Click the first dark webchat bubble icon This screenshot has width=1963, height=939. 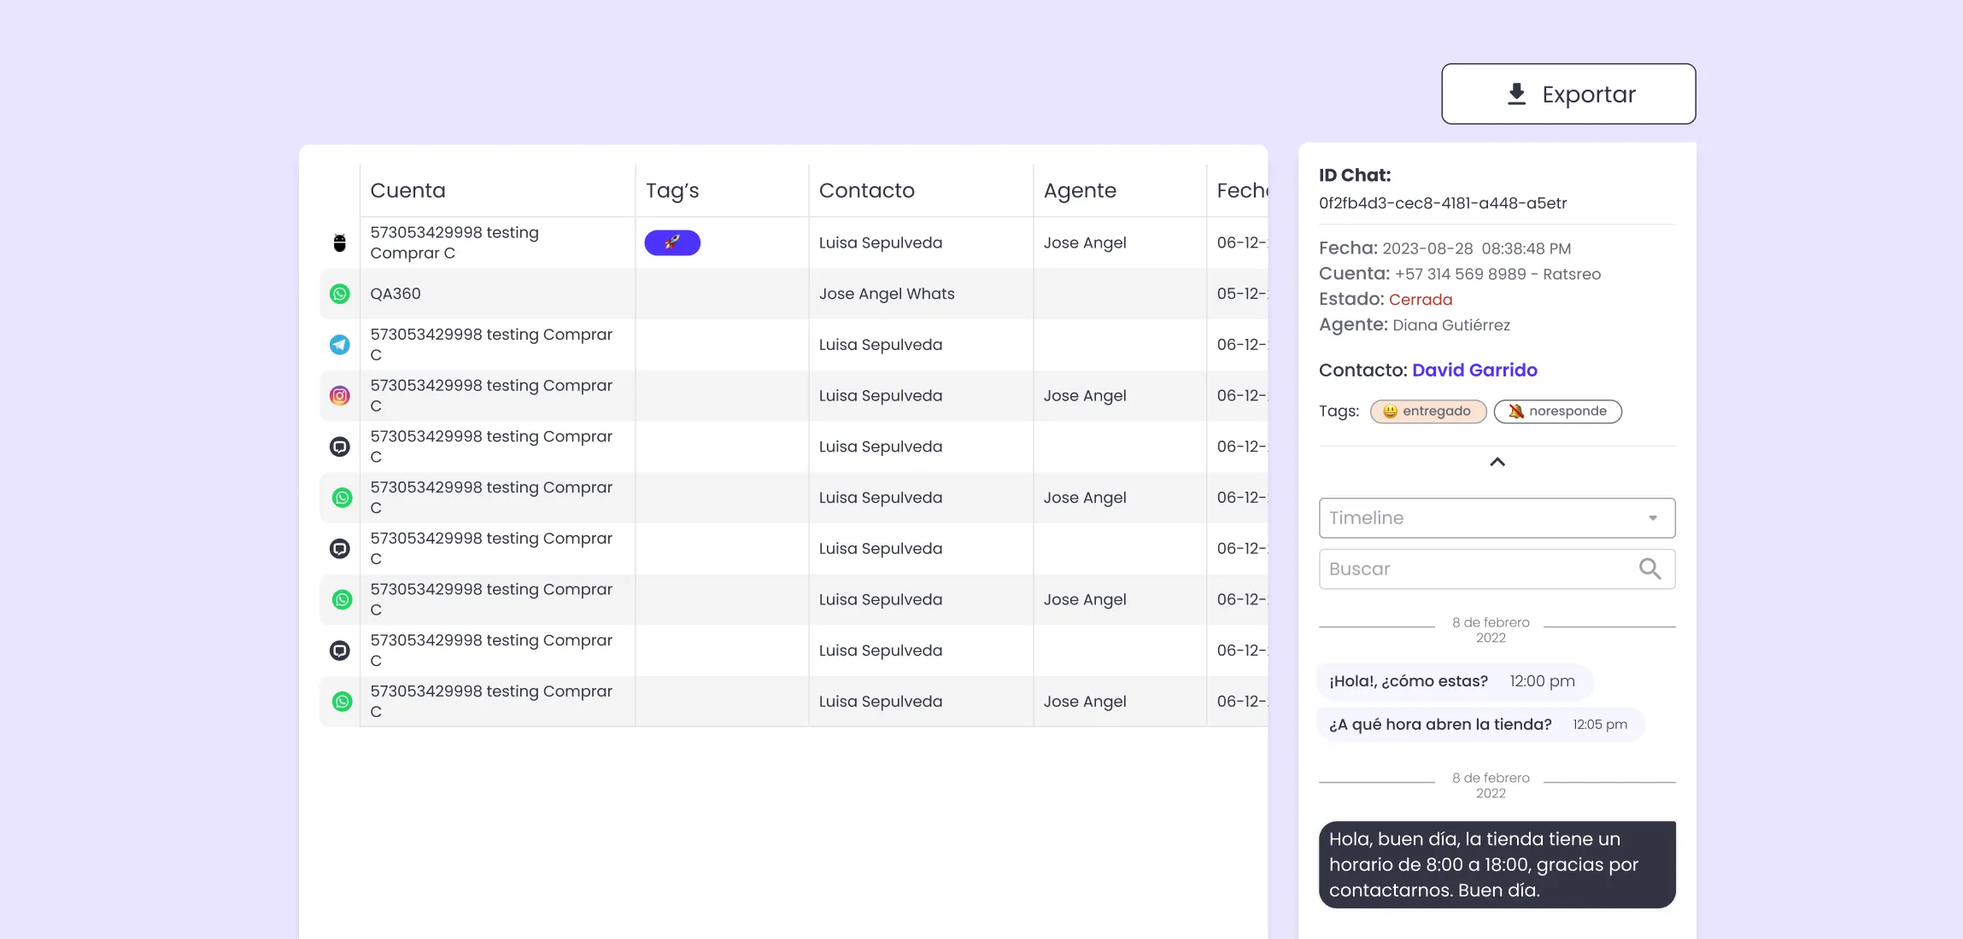click(339, 446)
